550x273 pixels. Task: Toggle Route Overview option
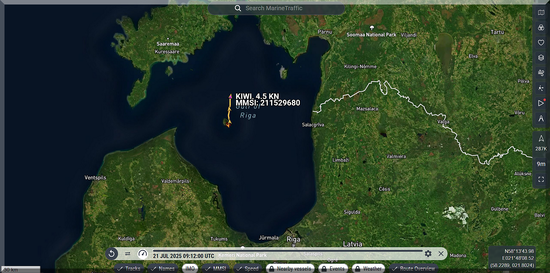[x=413, y=269]
